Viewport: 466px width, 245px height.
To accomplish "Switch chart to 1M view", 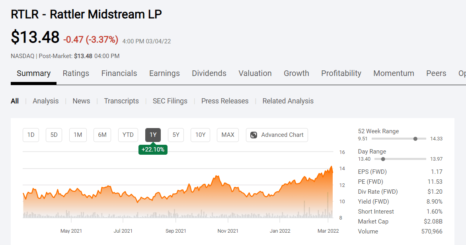I will point(78,135).
